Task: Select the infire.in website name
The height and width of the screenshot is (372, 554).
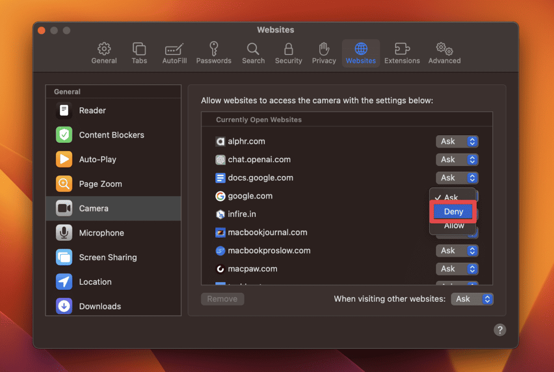Action: coord(242,214)
